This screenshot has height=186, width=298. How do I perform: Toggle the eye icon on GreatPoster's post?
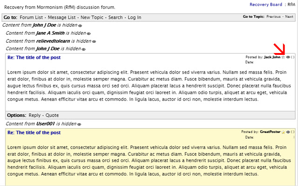tap(288, 132)
